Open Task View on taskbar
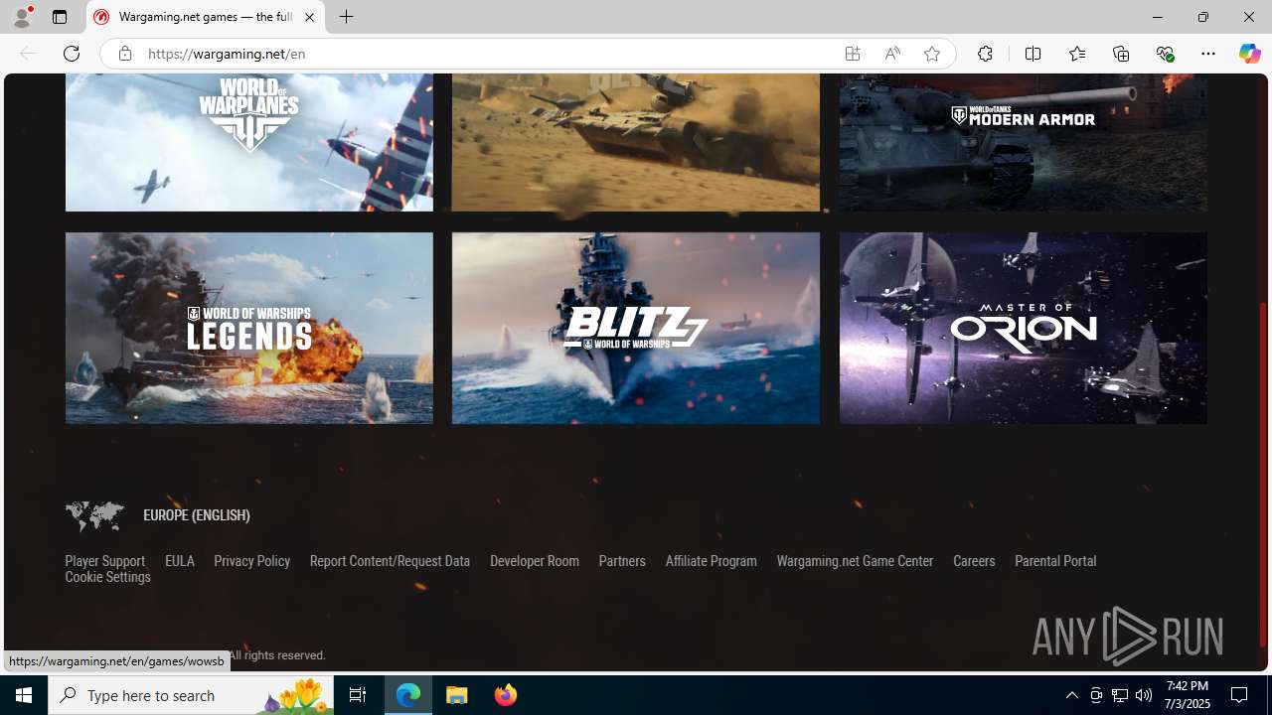 click(358, 695)
